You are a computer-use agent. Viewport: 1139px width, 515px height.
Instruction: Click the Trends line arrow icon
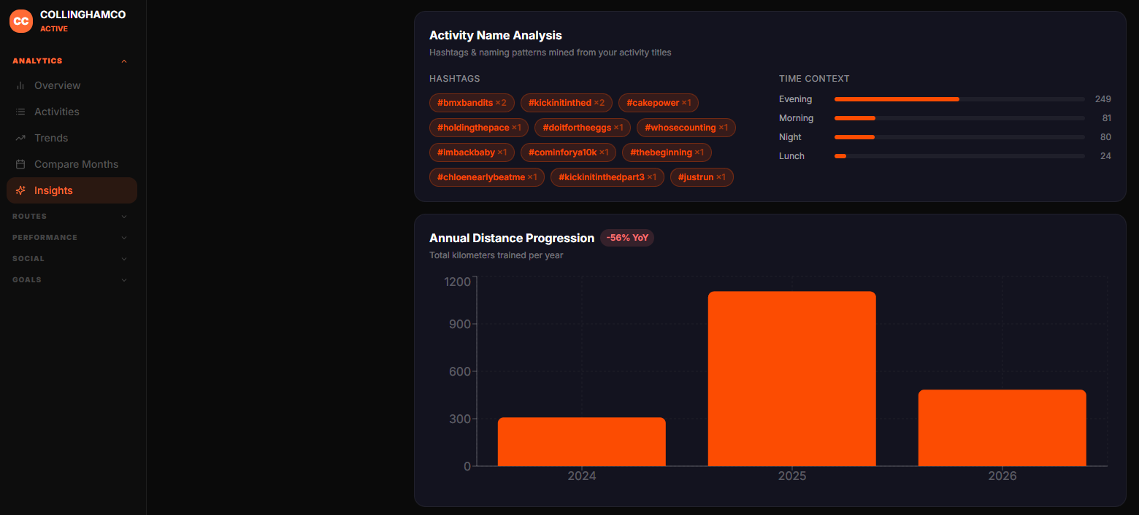click(20, 138)
